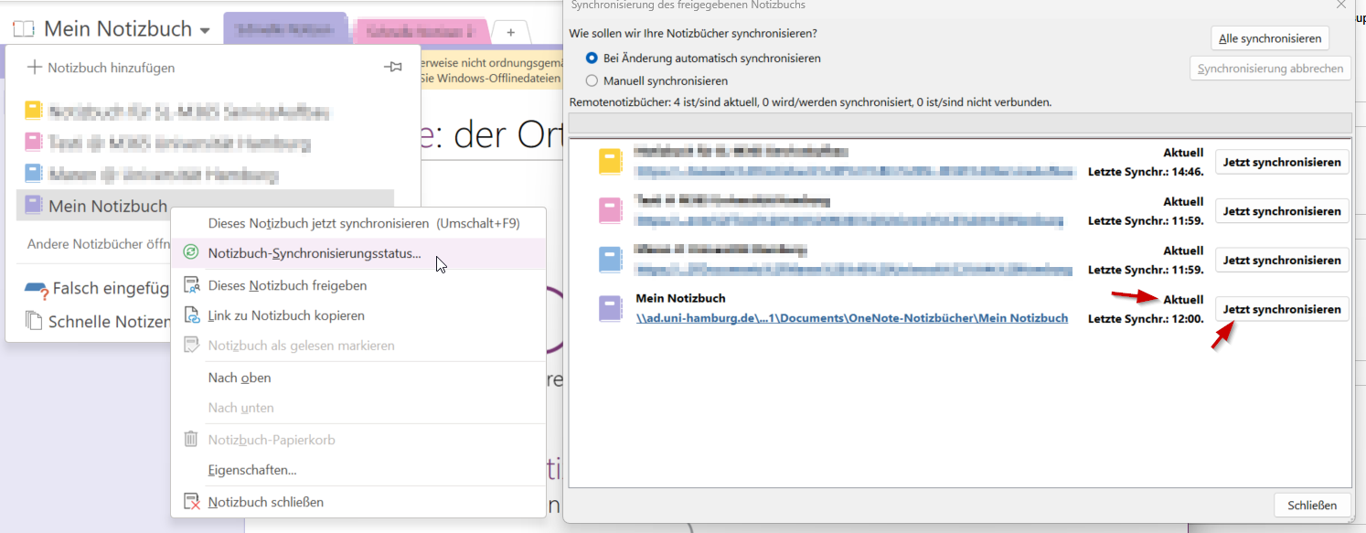Click the plus icon beside Notizbuch hinzufügen
The width and height of the screenshot is (1366, 533).
point(35,68)
